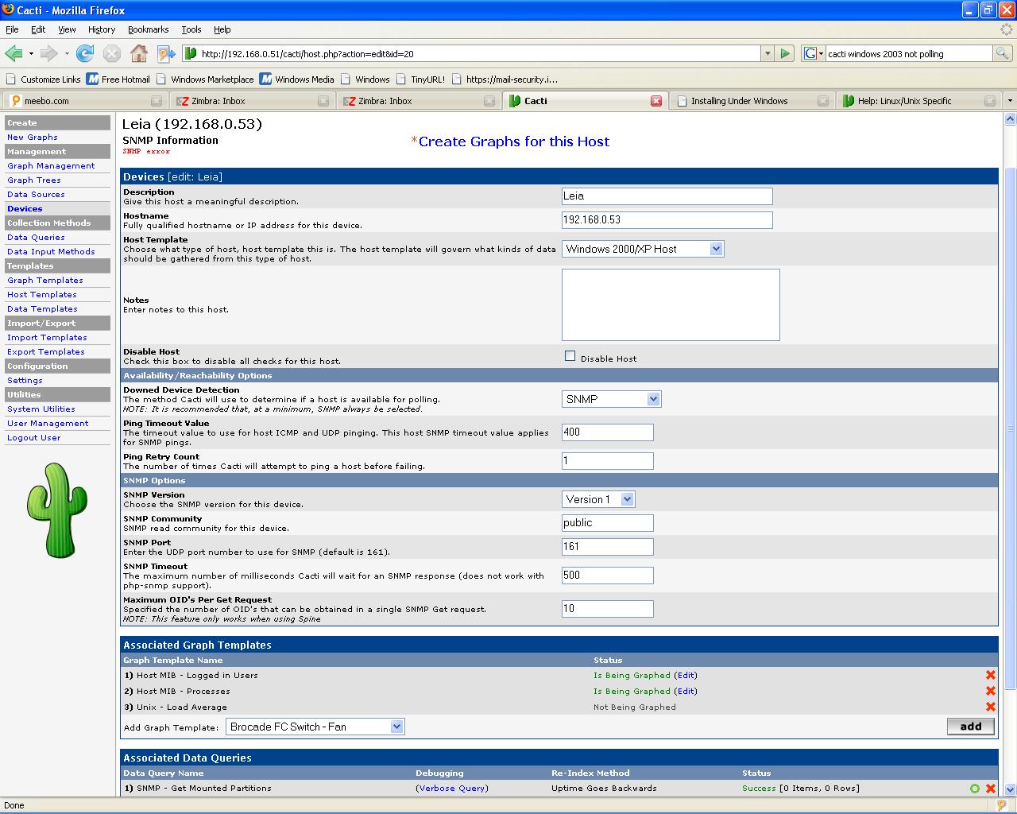The height and width of the screenshot is (814, 1017).
Task: Click the scrollbar down arrow
Action: (x=1010, y=789)
